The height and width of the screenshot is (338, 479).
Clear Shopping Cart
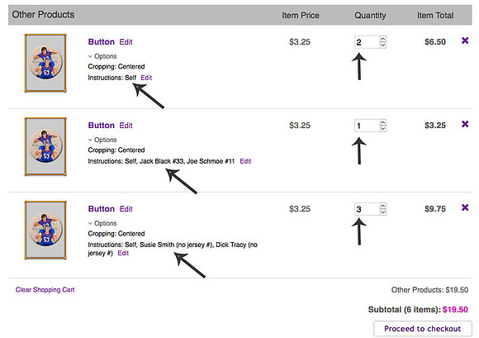[x=45, y=290]
